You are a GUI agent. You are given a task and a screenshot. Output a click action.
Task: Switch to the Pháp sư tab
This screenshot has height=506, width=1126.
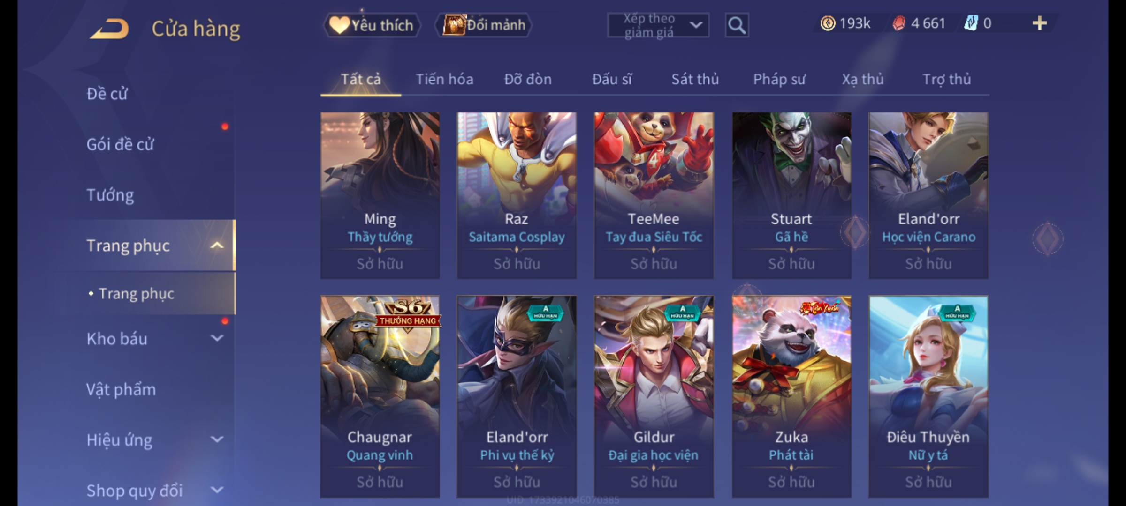[x=779, y=80]
